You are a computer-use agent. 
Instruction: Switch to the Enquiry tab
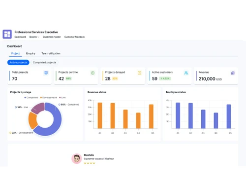pyautogui.click(x=31, y=53)
